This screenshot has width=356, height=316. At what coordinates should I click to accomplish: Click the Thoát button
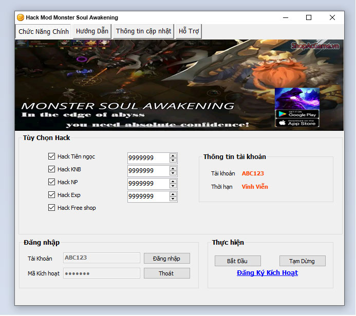tap(167, 273)
